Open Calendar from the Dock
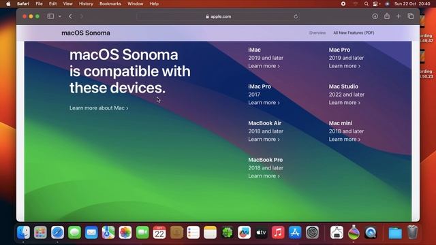This screenshot has width=436, height=245. 159,232
